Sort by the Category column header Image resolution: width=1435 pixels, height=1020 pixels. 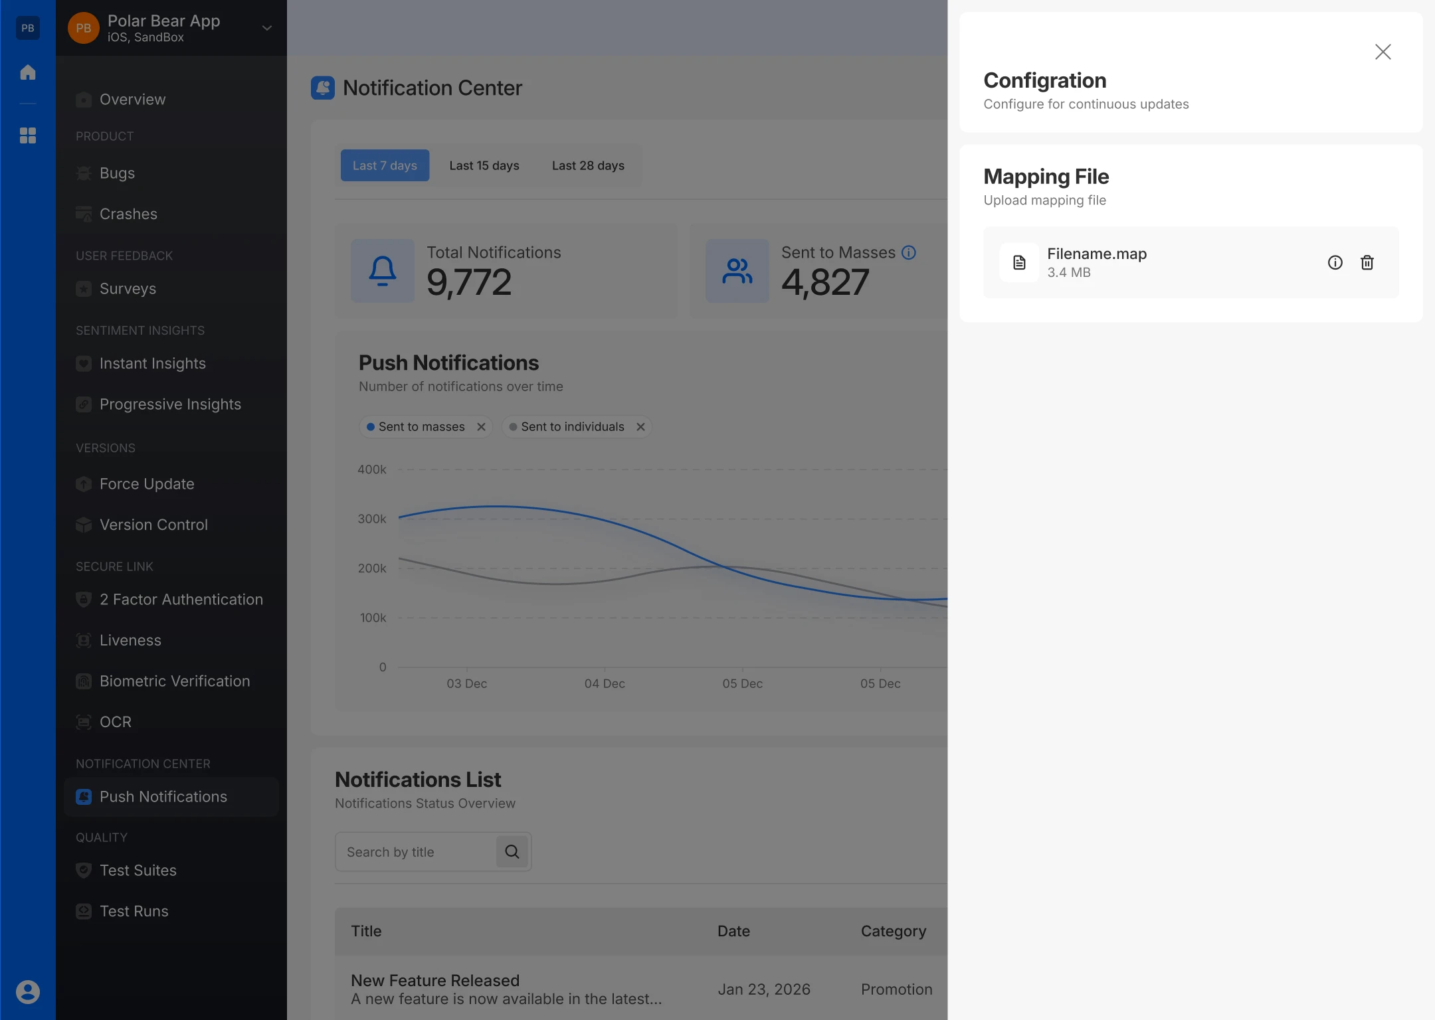pos(894,931)
